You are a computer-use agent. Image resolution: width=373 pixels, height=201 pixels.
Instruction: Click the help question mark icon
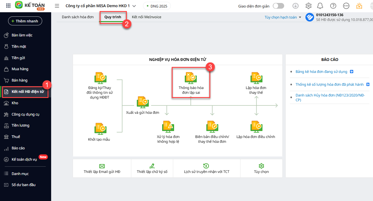(x=333, y=6)
